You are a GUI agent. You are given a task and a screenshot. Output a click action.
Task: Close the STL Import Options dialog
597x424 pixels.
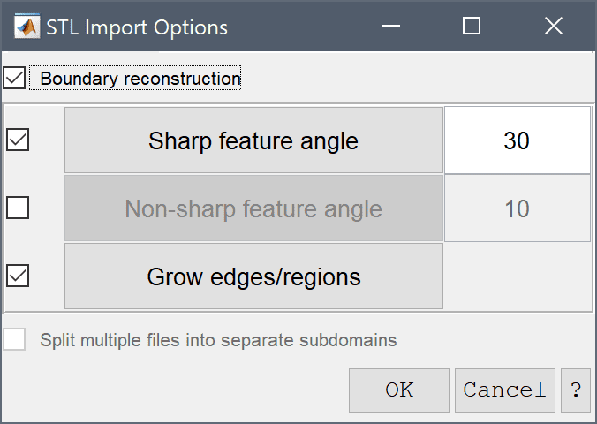point(553,26)
